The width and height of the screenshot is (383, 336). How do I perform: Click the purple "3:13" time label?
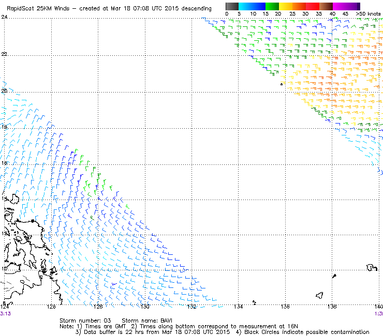coord(5,314)
